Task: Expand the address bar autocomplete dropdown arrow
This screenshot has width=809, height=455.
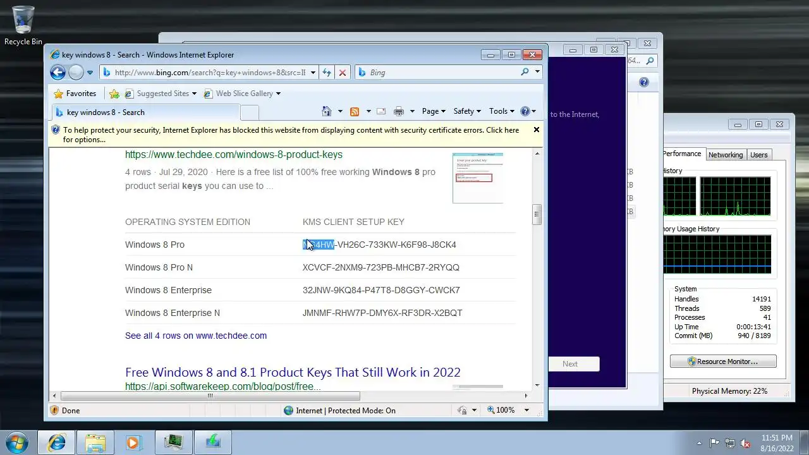Action: point(312,73)
